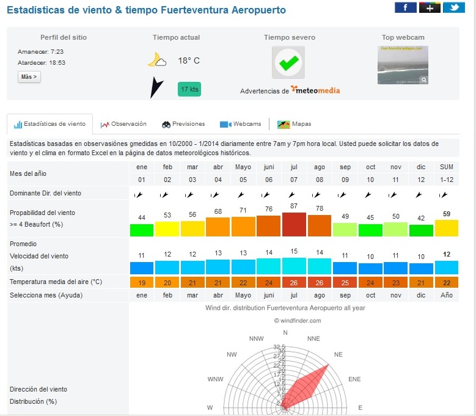Image resolution: width=476 pixels, height=416 pixels.
Task: Click the Perfil del sitio heading
Action: [x=64, y=37]
